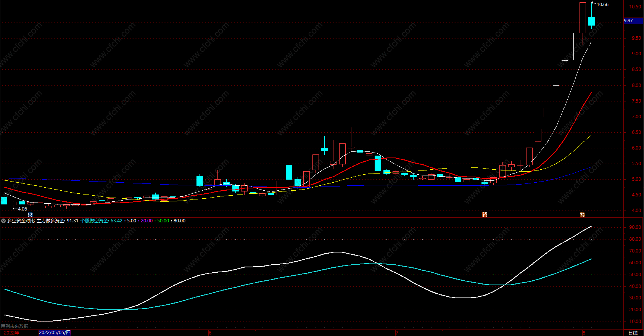Click the 10.00 indicator axis label
The image size is (644, 336).
(635, 322)
